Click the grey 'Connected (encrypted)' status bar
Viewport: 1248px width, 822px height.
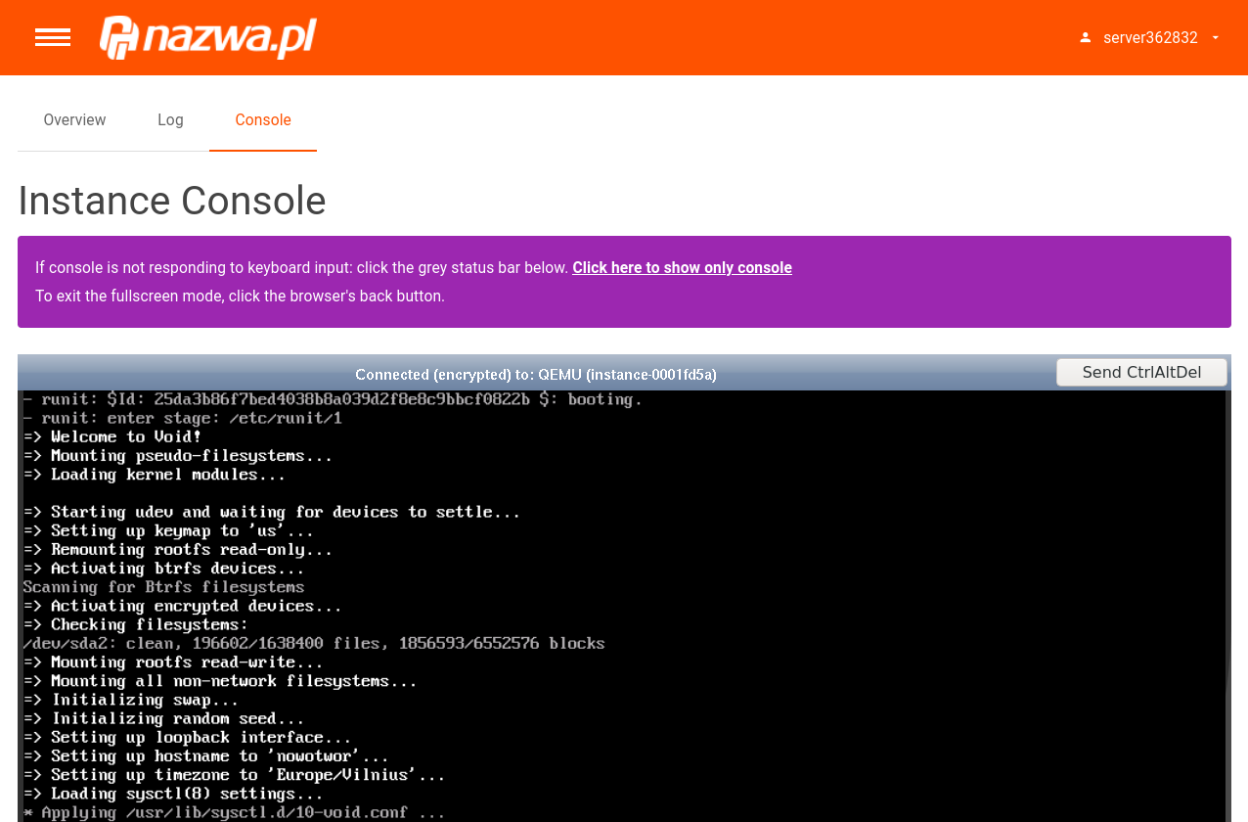point(536,375)
